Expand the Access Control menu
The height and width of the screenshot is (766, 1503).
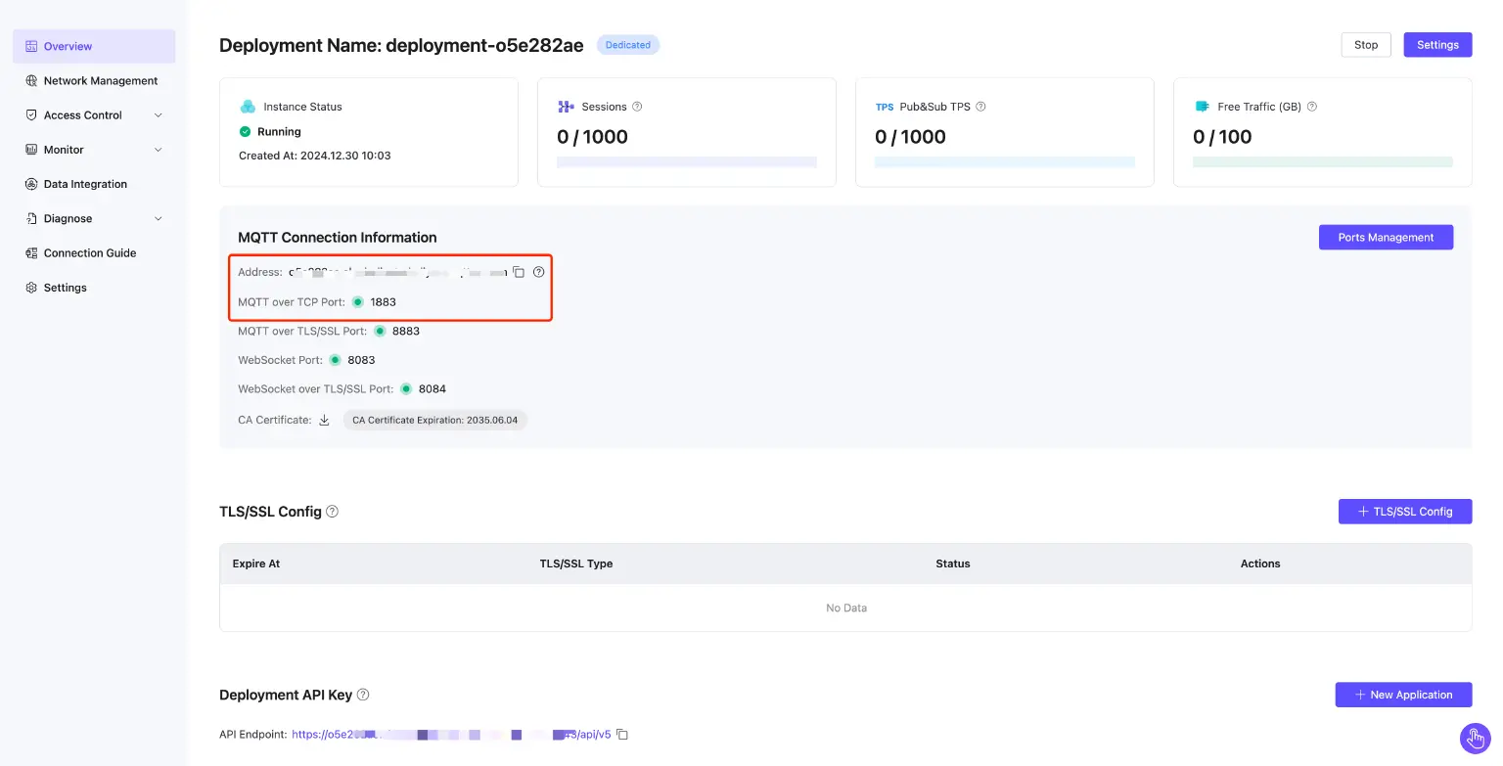tap(82, 114)
